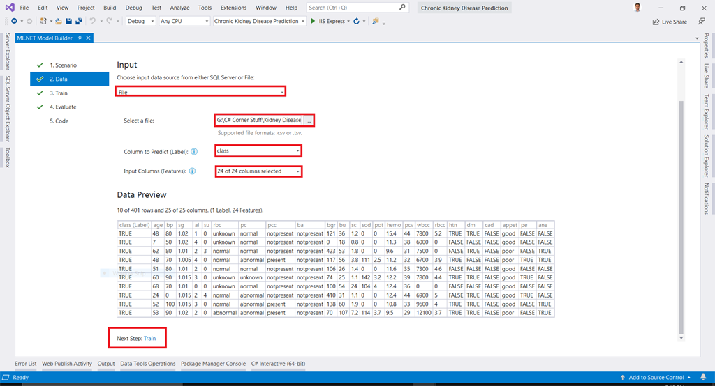
Task: Navigate backward with the back arrow icon
Action: pos(14,21)
